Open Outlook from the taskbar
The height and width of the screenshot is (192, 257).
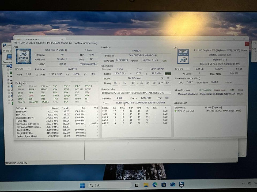pos(172,185)
